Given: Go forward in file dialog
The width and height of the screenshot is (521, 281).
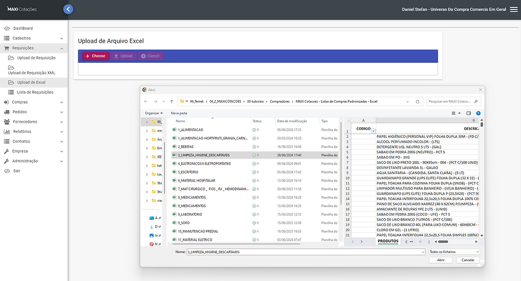Looking at the screenshot, I should click(155, 102).
